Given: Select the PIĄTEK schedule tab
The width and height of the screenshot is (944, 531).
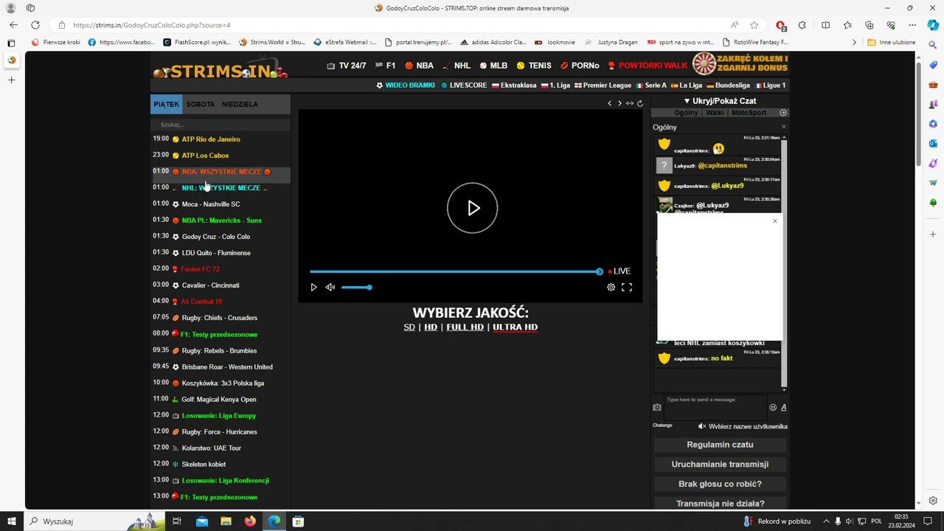Looking at the screenshot, I should click(167, 104).
